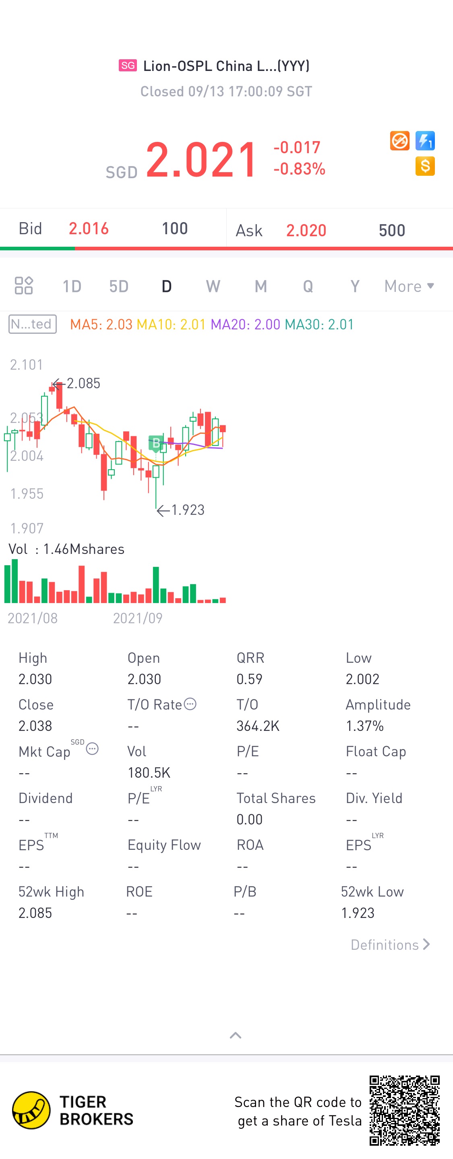Image resolution: width=453 pixels, height=1159 pixels.
Task: Toggle the N...ted adjustment box
Action: click(x=32, y=324)
